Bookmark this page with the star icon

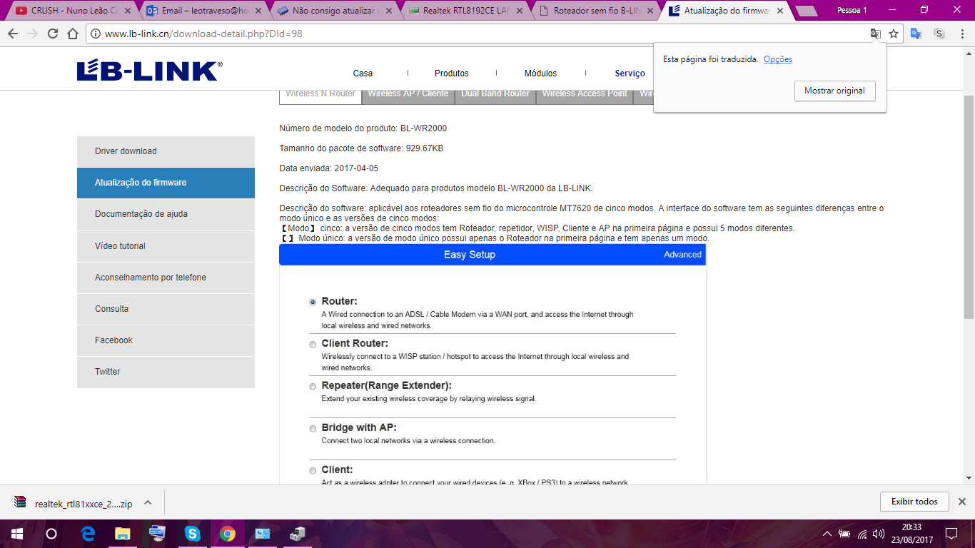(894, 34)
